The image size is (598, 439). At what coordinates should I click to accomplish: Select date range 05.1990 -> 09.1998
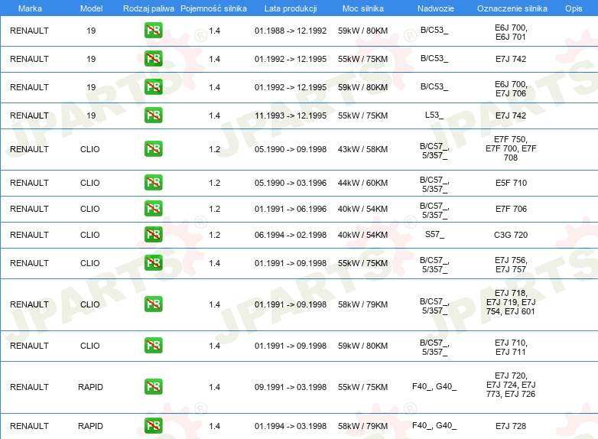pyautogui.click(x=291, y=149)
